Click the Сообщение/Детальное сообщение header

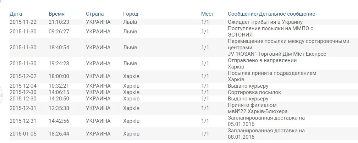[271, 14]
